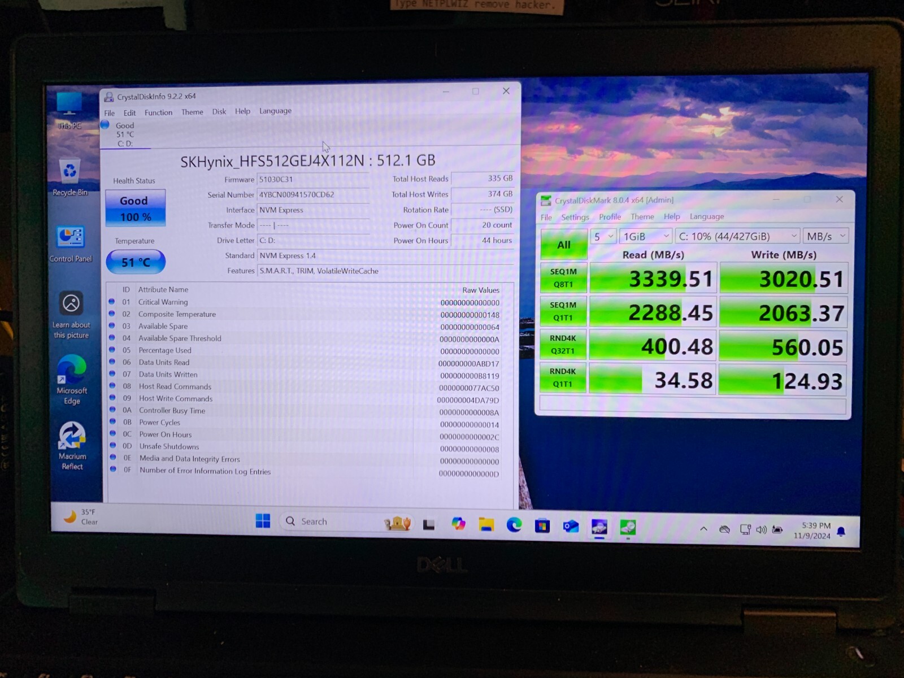This screenshot has height=678, width=904.
Task: Open Outlook from the taskbar
Action: [x=571, y=527]
